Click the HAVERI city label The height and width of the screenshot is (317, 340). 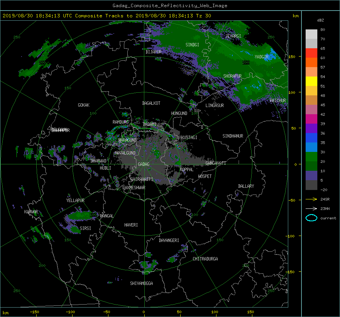pos(131,225)
